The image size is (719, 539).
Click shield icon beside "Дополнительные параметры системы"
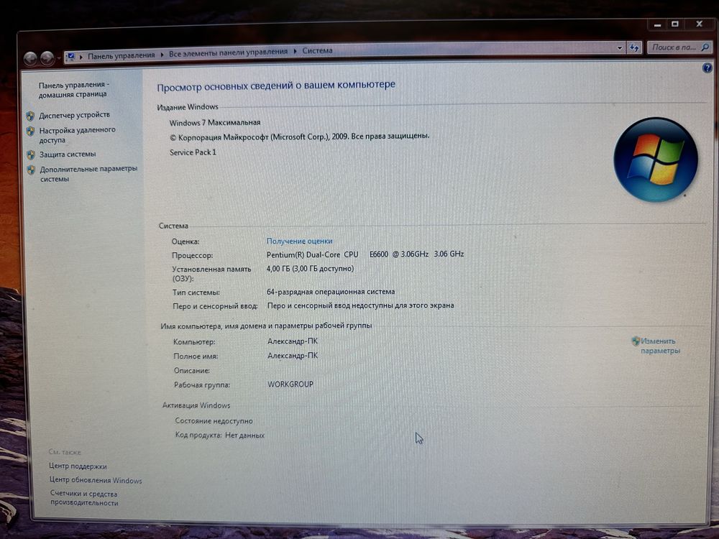tap(31, 170)
